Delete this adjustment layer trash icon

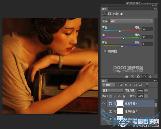(150, 77)
